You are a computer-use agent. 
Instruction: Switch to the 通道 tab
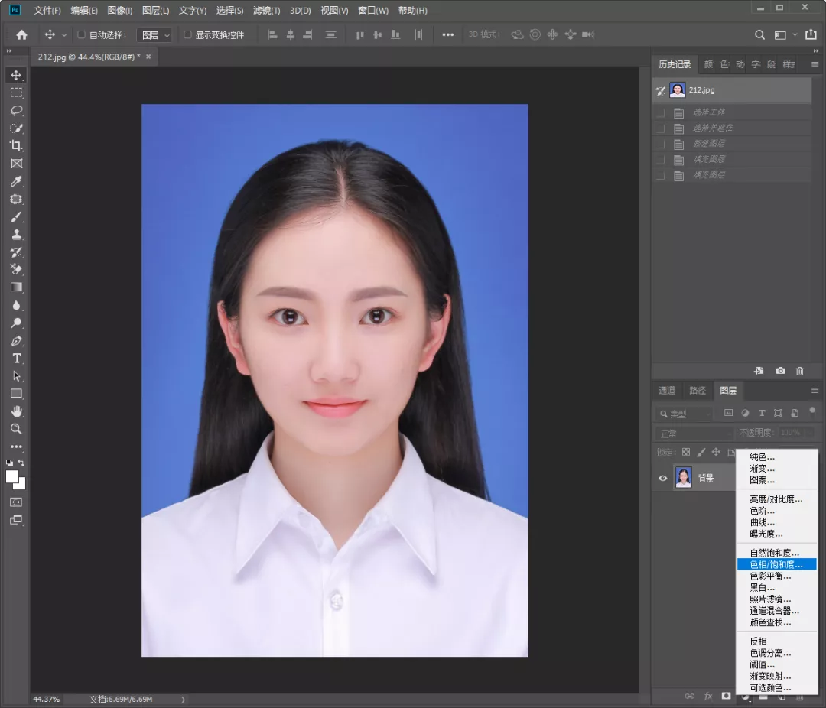667,391
